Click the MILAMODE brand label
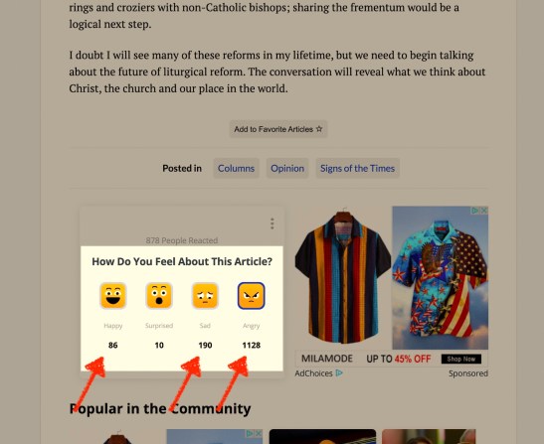Viewport: 544px width, 444px height. pyautogui.click(x=327, y=359)
